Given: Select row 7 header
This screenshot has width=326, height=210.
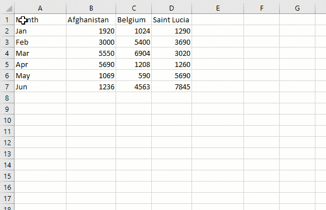Looking at the screenshot, I should 7,87.
